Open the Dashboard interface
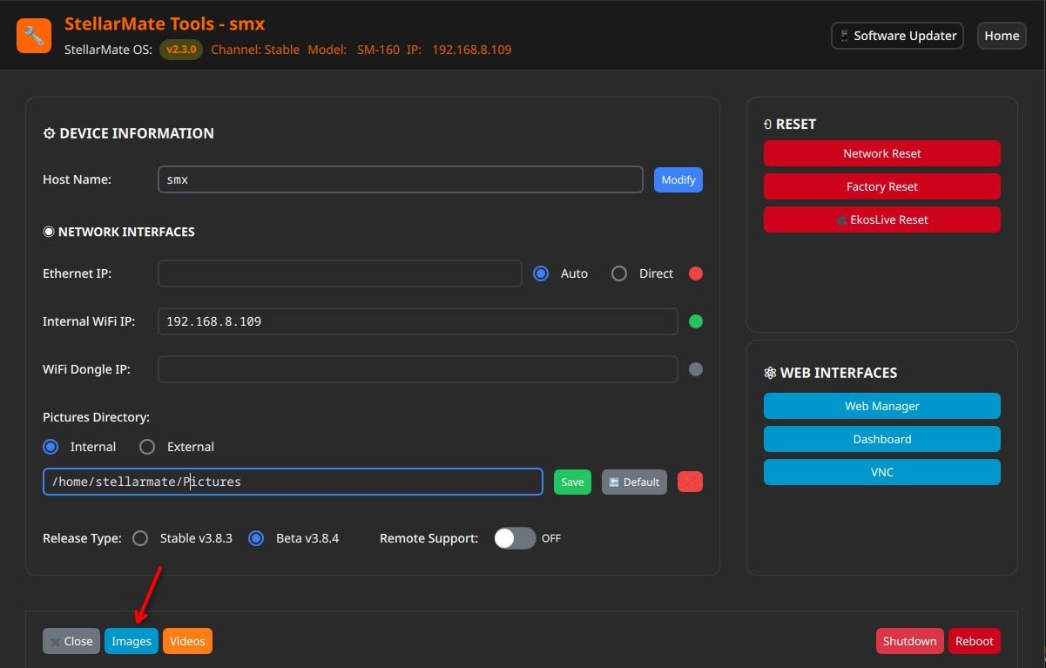The height and width of the screenshot is (668, 1046). tap(882, 439)
